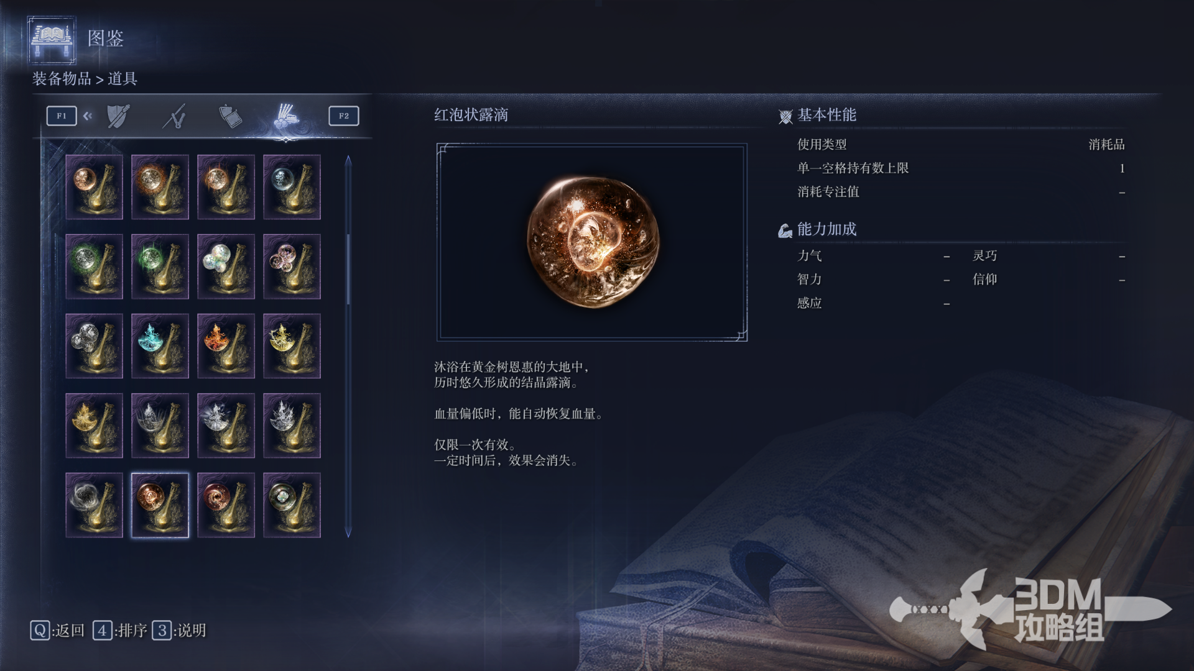
Task: Select the green glowing tear in second row
Action: (x=160, y=267)
